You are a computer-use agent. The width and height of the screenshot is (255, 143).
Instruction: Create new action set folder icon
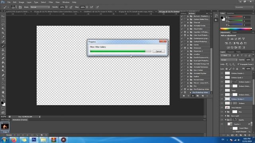coord(198,96)
